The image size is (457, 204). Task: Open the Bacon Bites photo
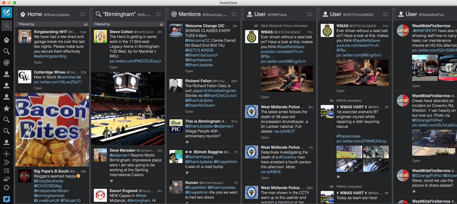pos(52,130)
